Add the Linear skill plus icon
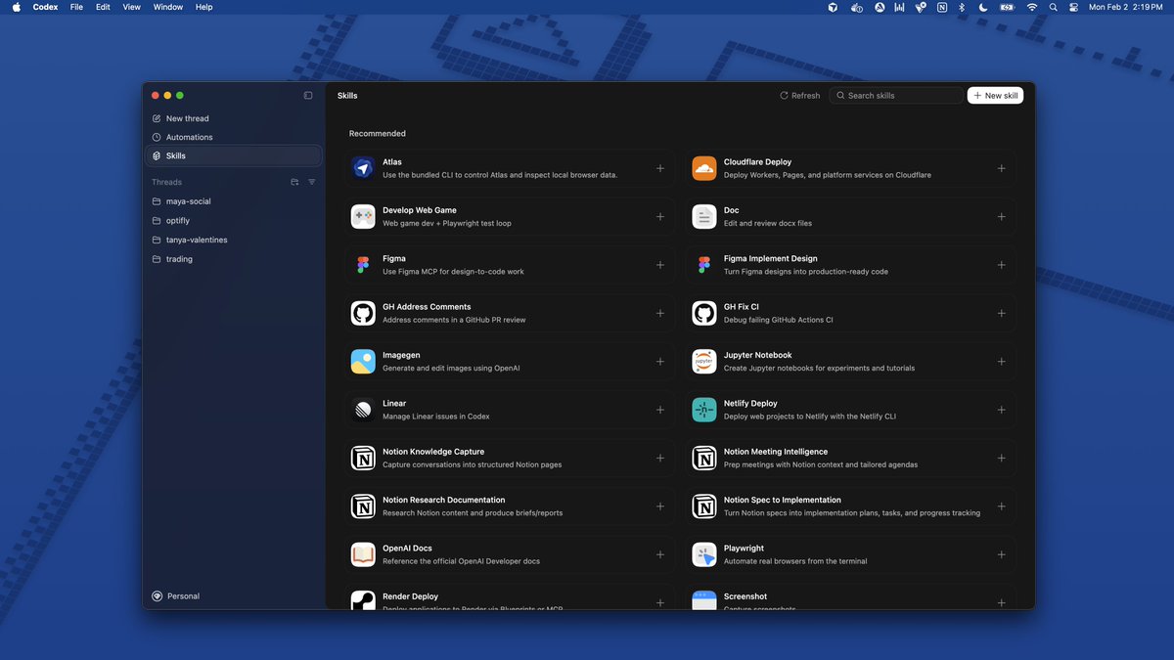This screenshot has height=660, width=1174. (x=660, y=410)
